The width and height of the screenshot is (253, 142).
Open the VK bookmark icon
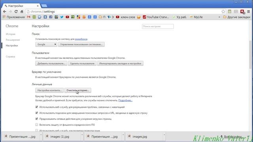pos(45,17)
